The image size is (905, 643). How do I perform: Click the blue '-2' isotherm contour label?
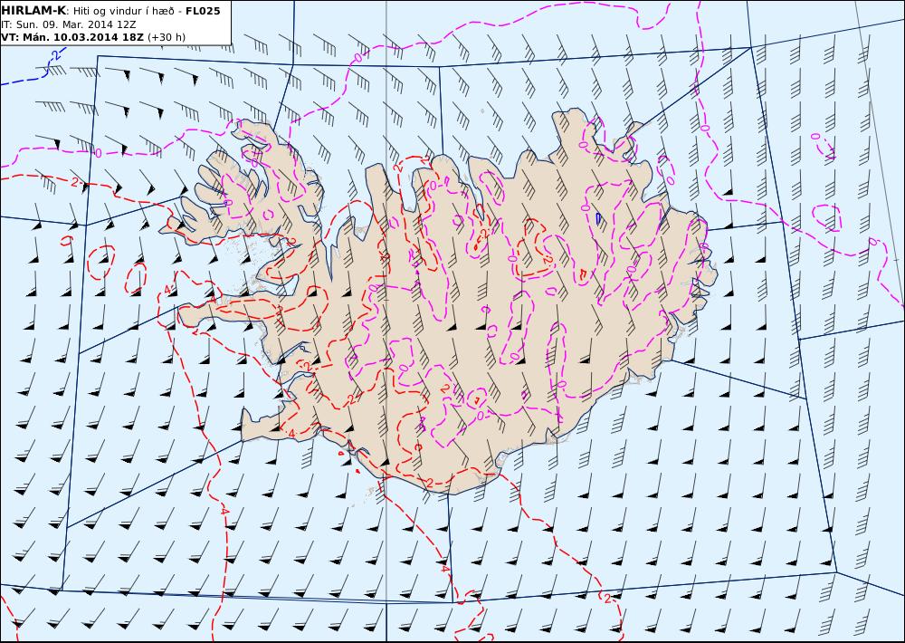pyautogui.click(x=53, y=55)
